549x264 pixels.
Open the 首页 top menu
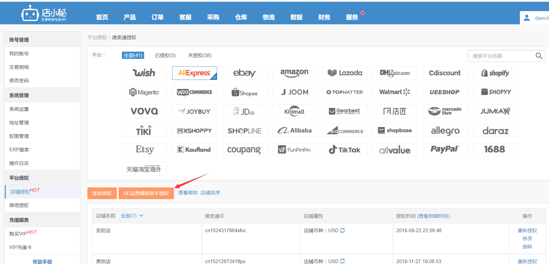pos(102,17)
